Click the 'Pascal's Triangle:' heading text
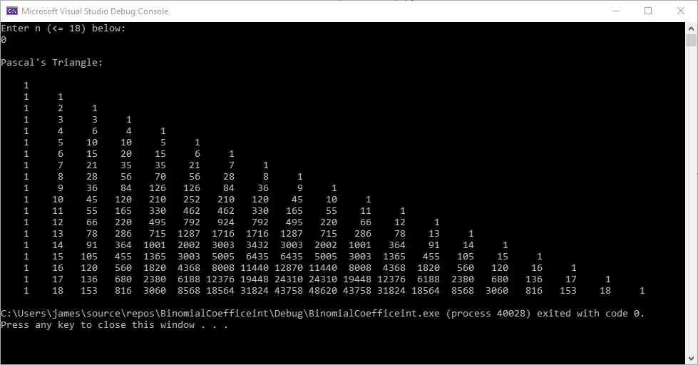The height and width of the screenshot is (365, 698). (x=51, y=63)
